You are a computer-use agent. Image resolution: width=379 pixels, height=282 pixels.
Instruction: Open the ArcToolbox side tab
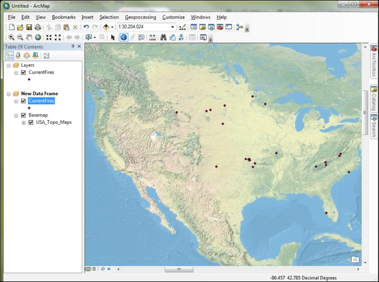point(373,63)
